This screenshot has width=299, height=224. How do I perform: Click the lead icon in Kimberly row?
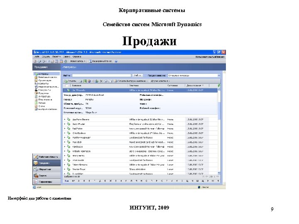[x=69, y=151]
